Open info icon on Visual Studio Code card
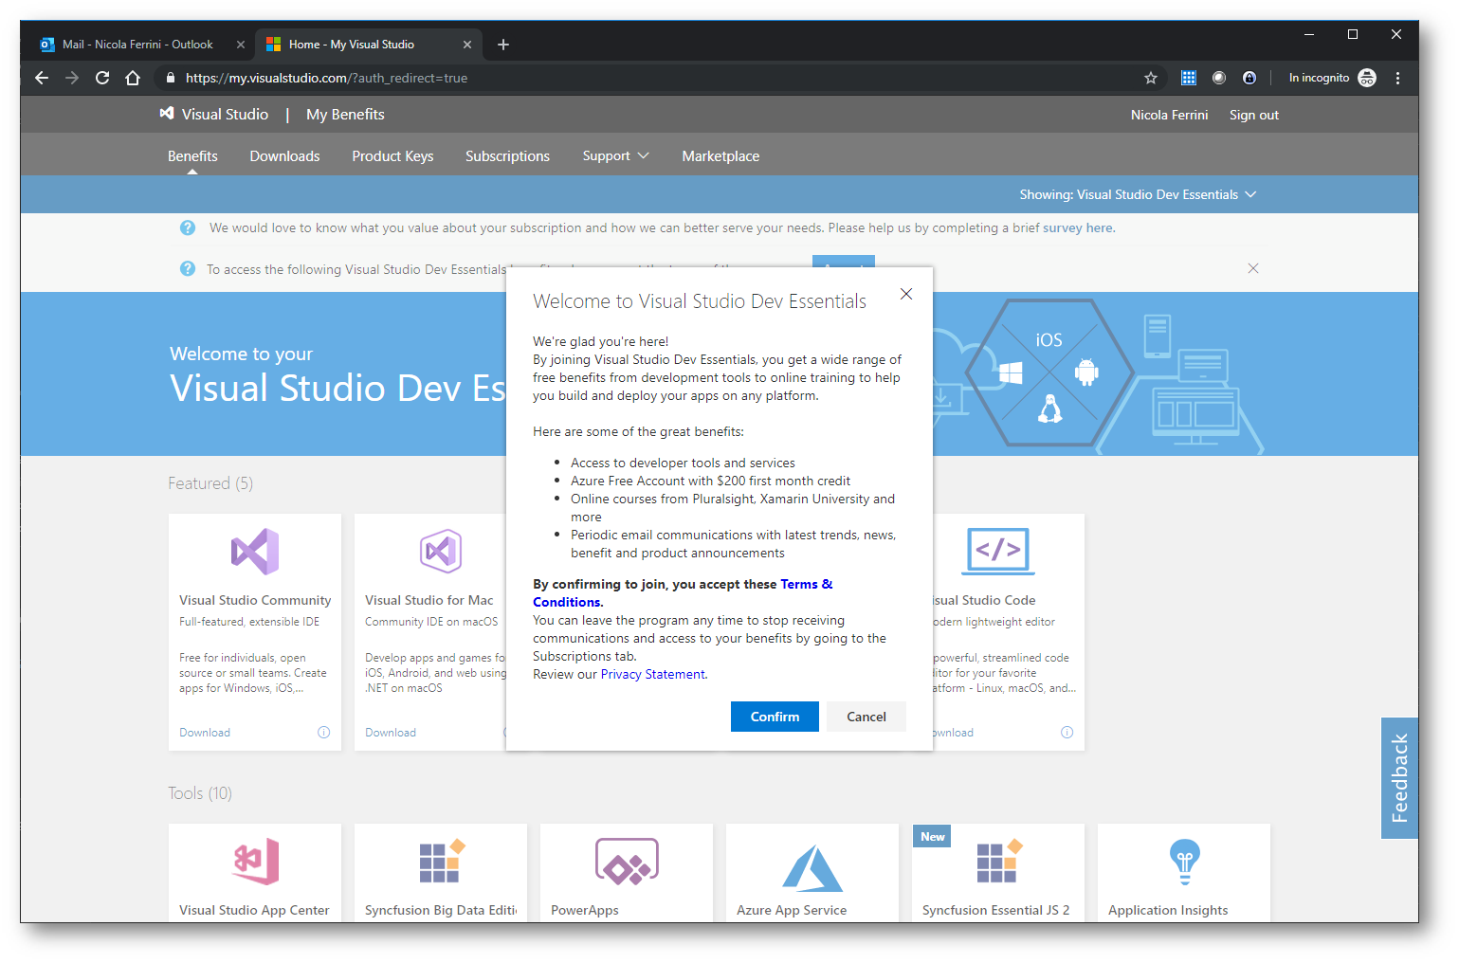This screenshot has width=1459, height=963. point(1067,733)
